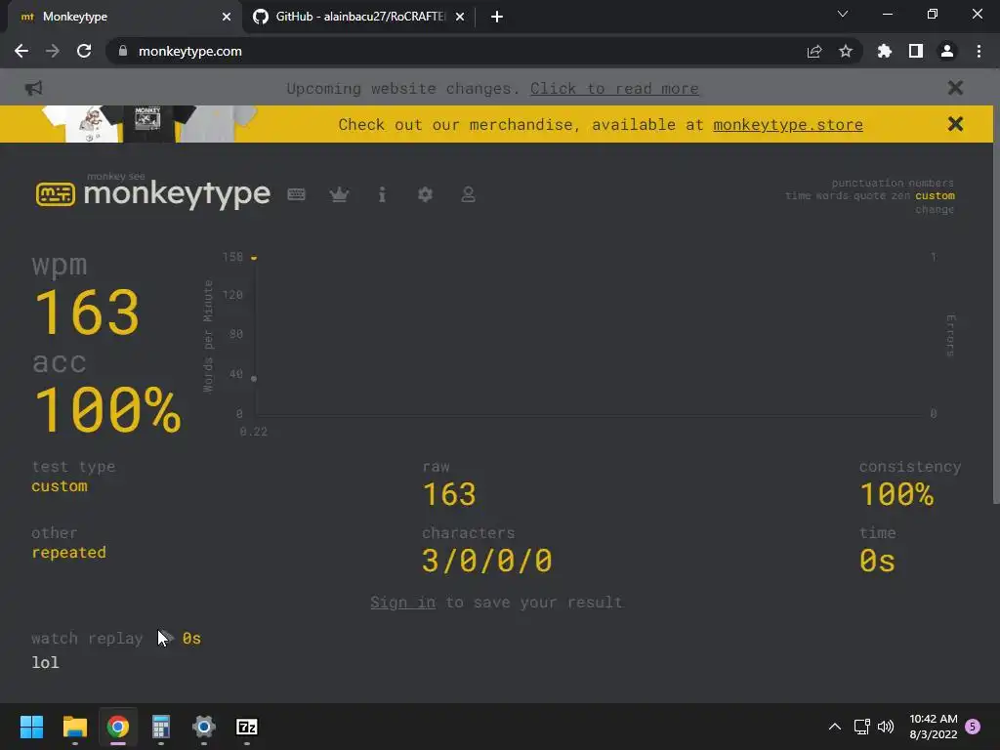Close the GitHub browser tab

pos(460,17)
